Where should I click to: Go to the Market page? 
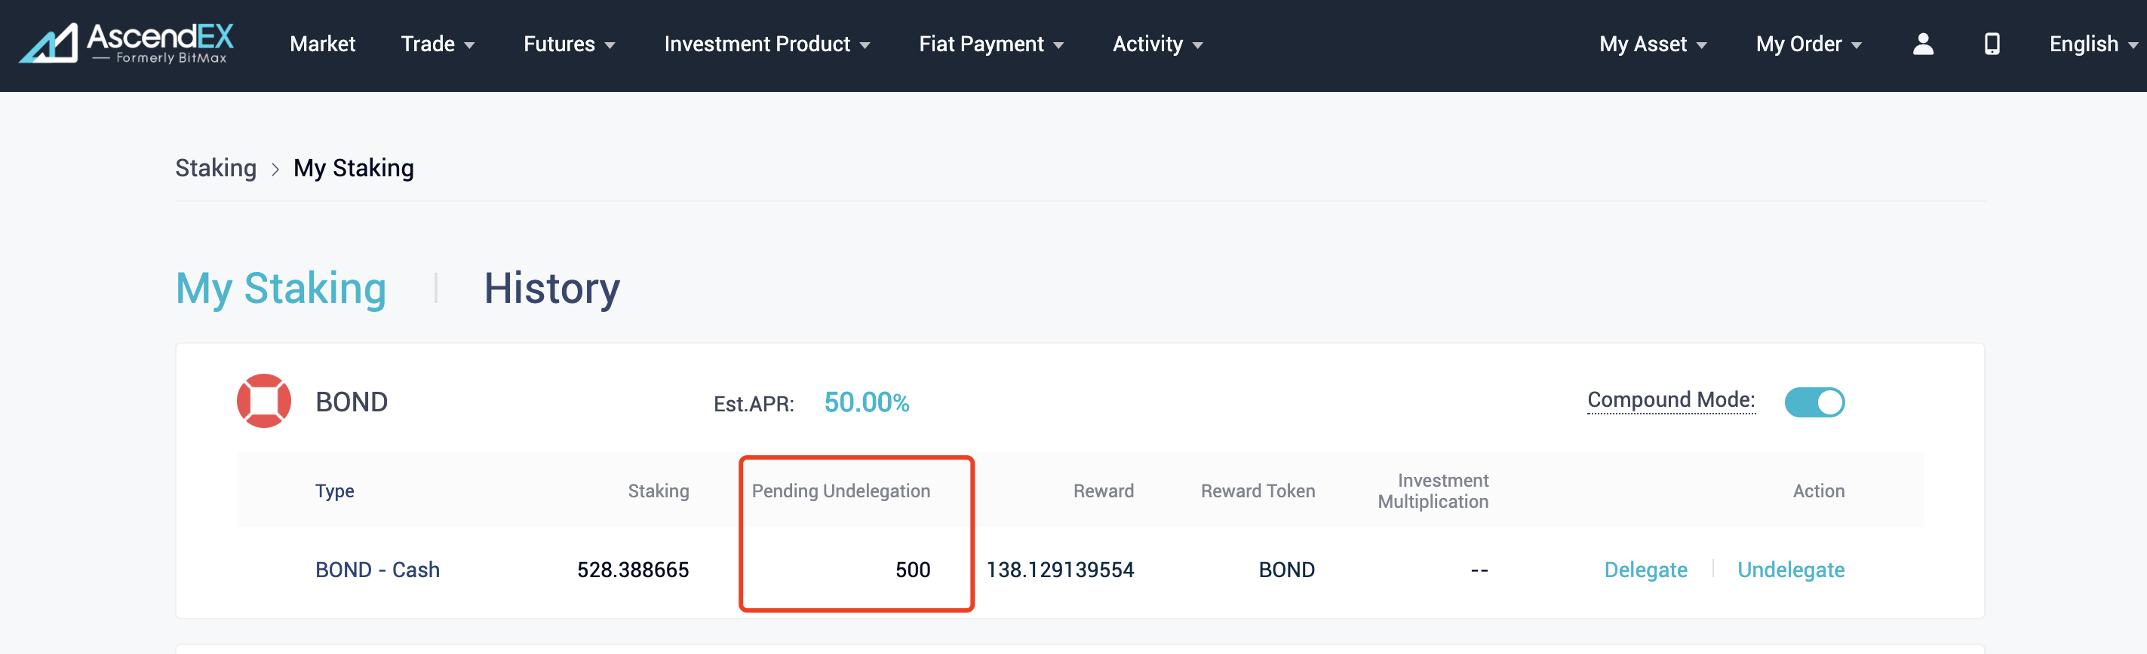point(321,44)
